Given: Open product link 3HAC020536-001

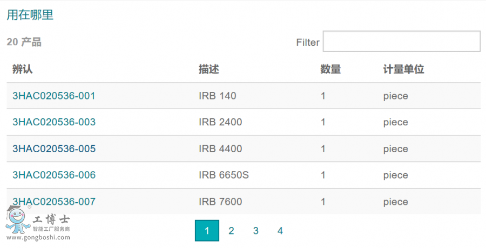Looking at the screenshot, I should (54, 96).
